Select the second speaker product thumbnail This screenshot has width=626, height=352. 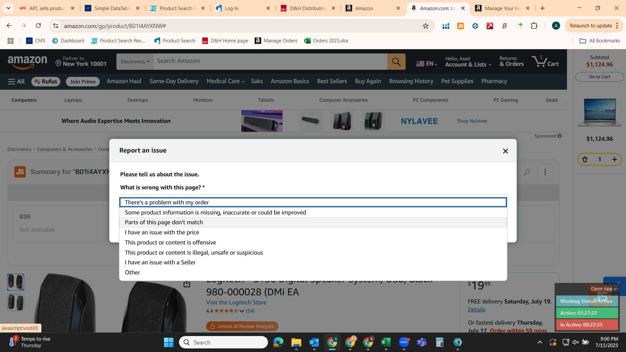pos(16,302)
